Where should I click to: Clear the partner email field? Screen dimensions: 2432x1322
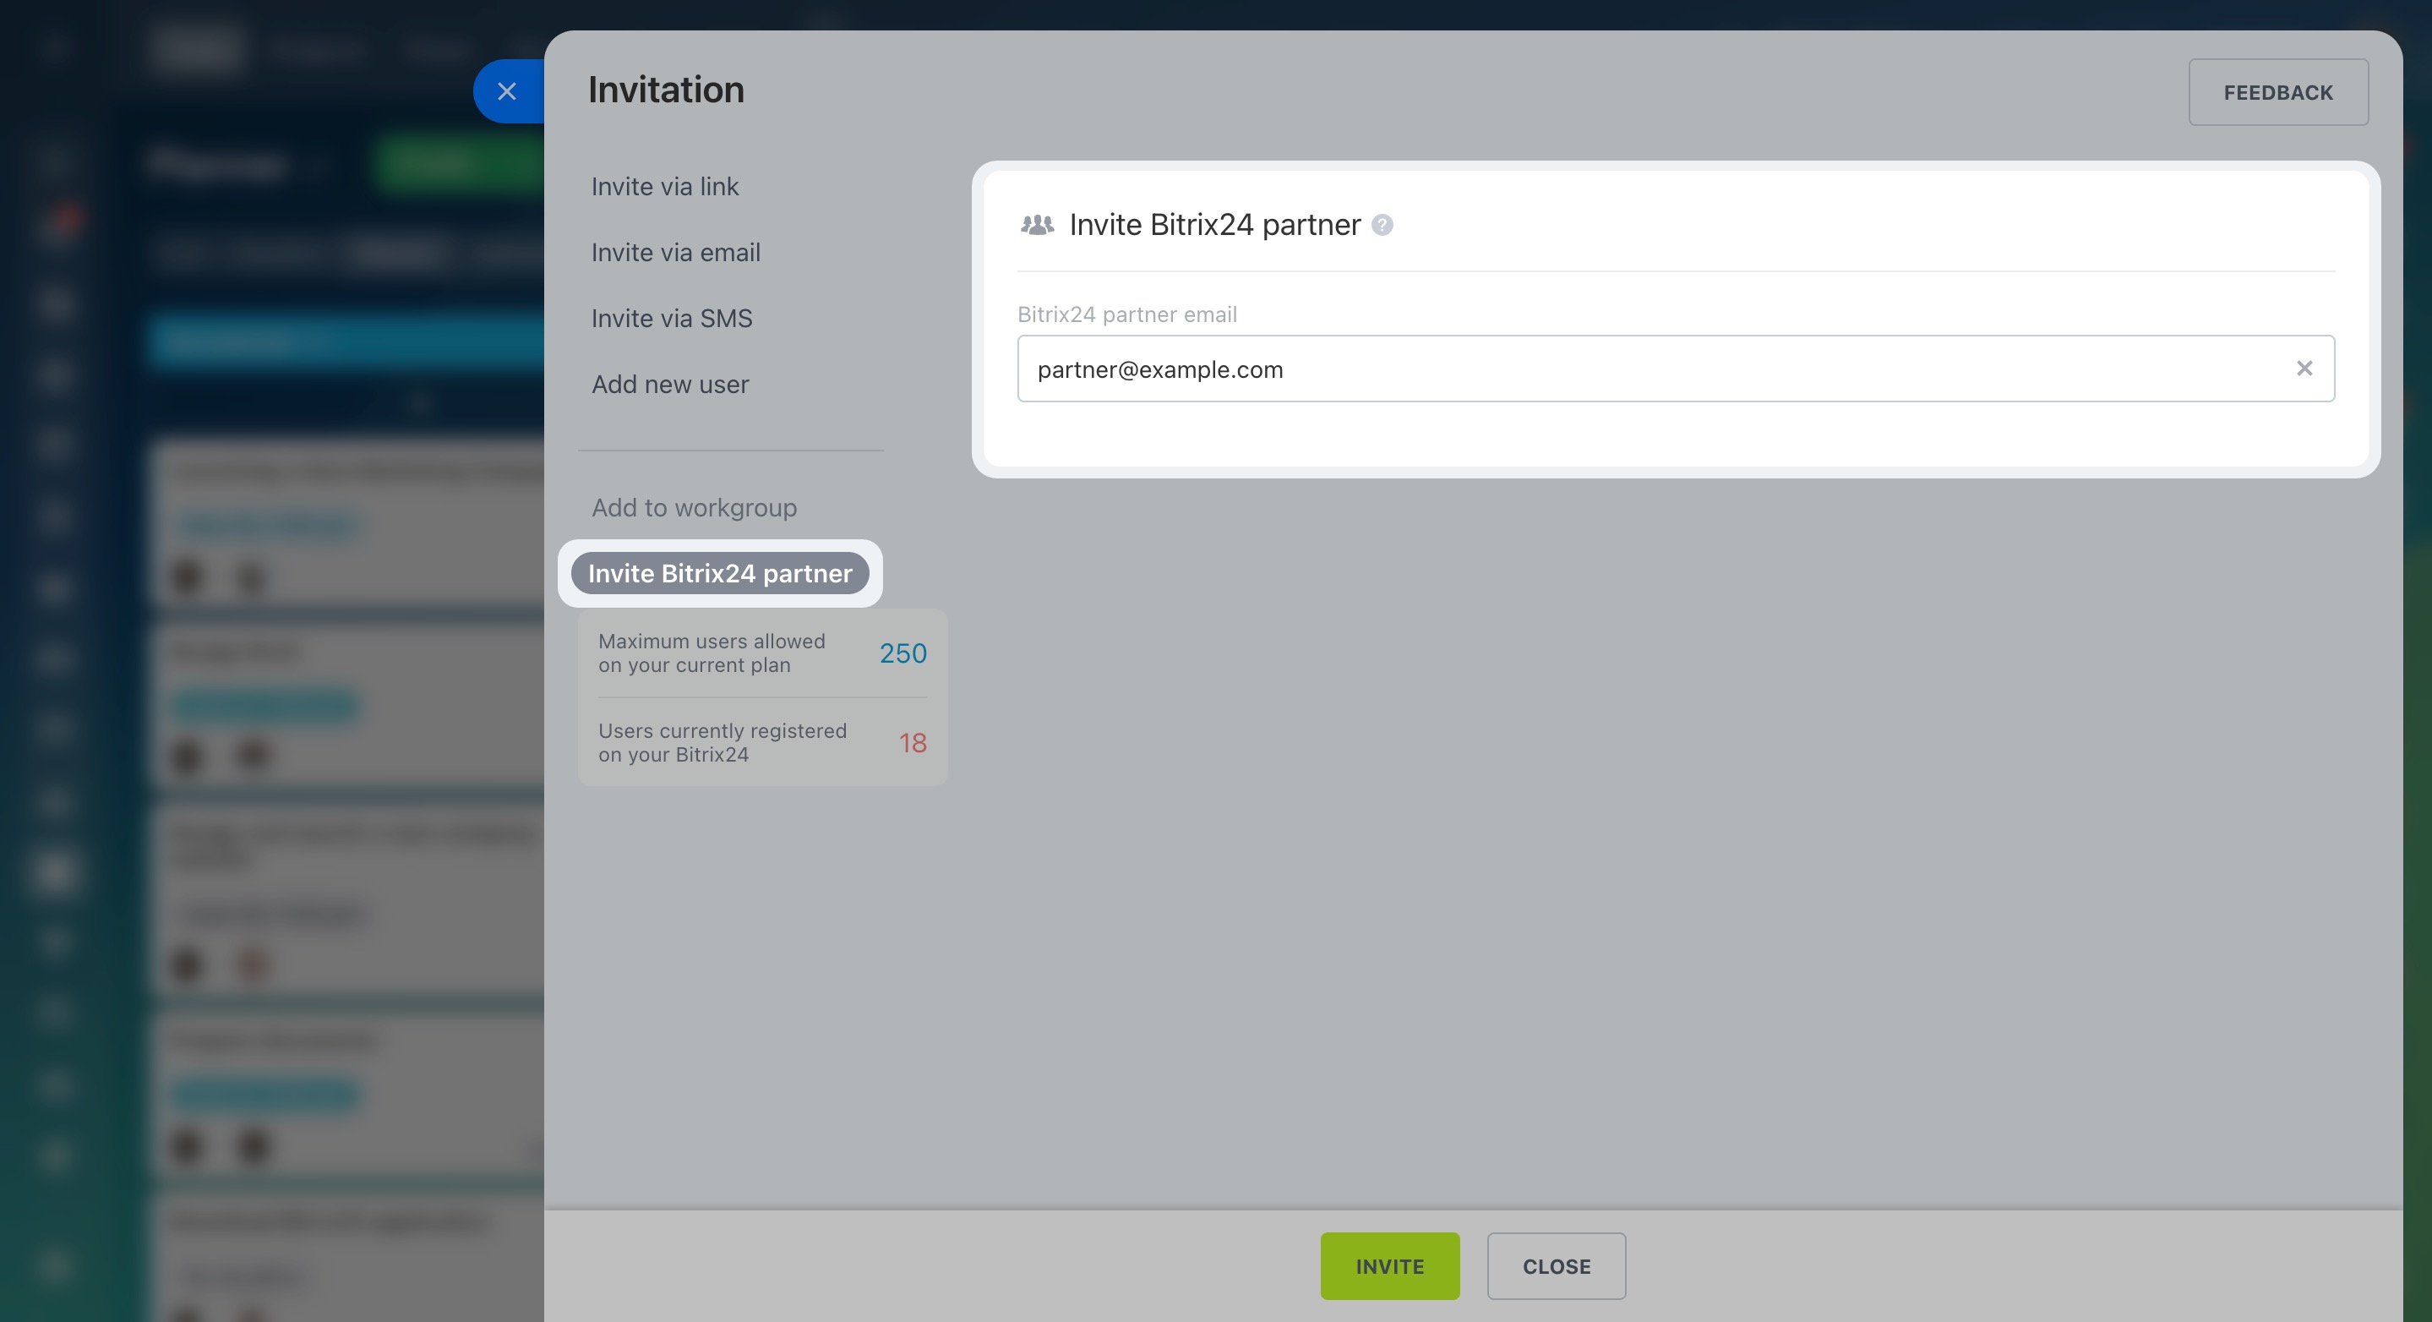coord(2304,369)
